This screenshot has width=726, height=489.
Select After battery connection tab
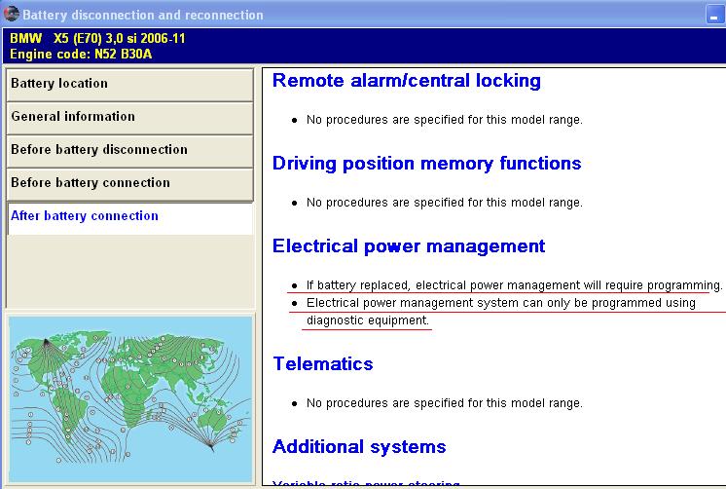pyautogui.click(x=130, y=218)
